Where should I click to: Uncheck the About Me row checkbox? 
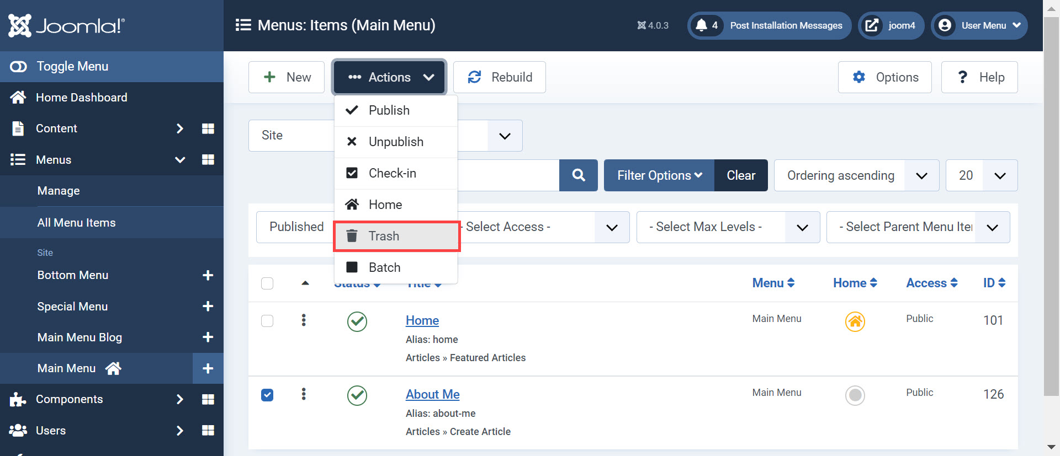pos(267,395)
